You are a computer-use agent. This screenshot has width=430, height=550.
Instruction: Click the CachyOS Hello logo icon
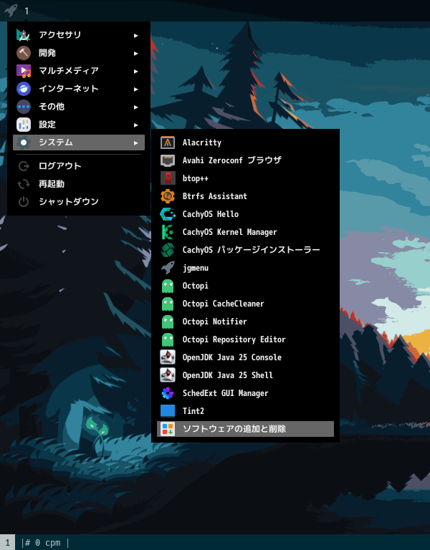tap(168, 214)
